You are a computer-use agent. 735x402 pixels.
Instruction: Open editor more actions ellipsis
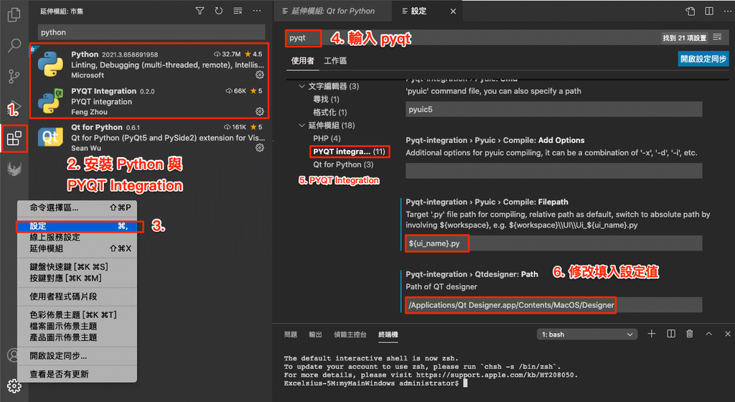click(728, 11)
